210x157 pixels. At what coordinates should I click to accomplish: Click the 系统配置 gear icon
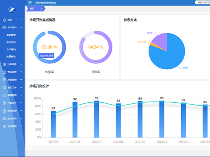pos(4,126)
